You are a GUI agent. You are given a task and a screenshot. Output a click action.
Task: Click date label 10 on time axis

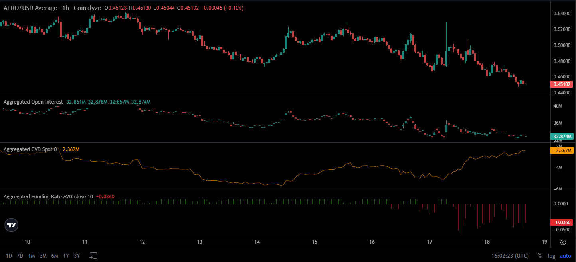27,242
